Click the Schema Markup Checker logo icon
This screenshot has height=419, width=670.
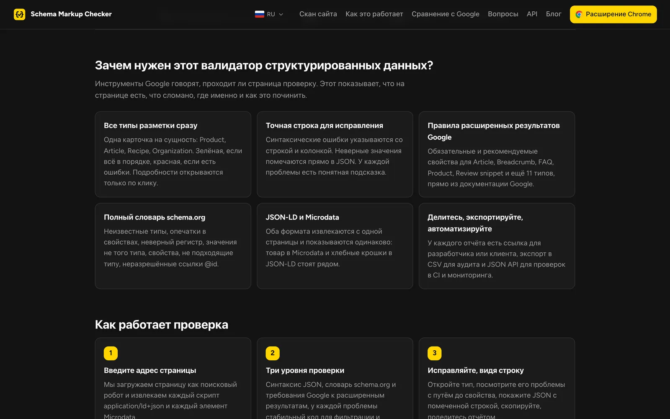pyautogui.click(x=19, y=14)
